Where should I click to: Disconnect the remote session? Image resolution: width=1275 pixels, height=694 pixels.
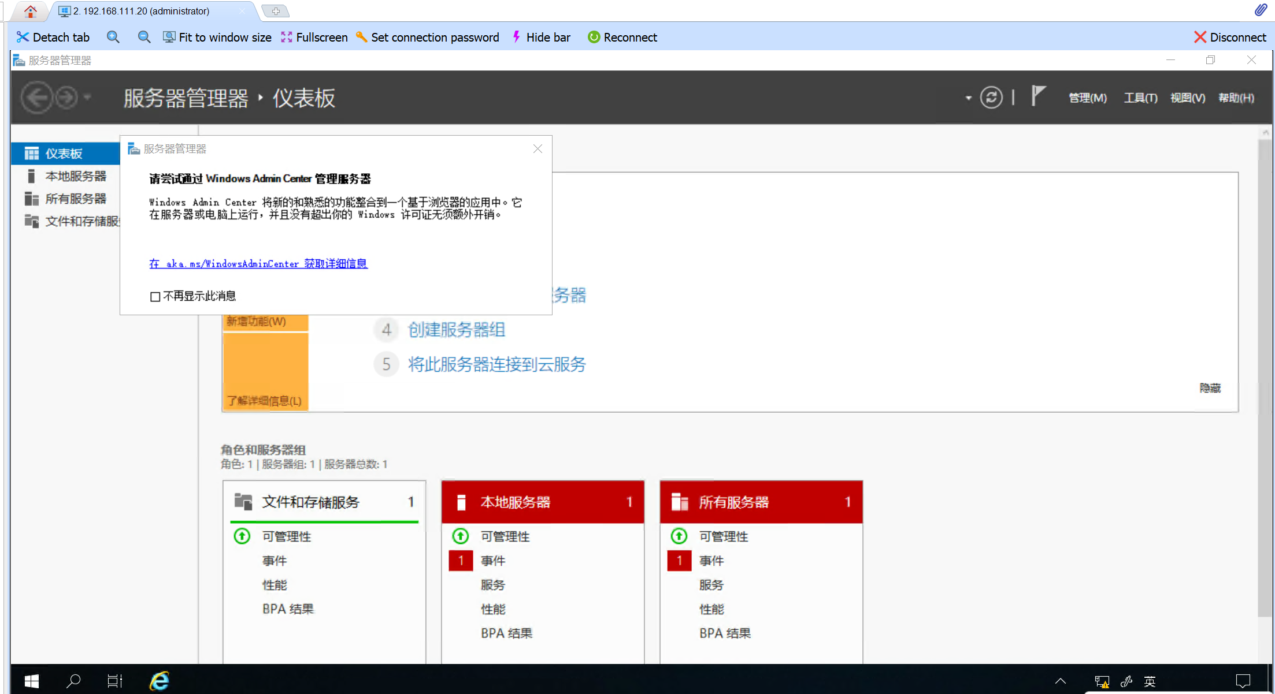coord(1230,38)
